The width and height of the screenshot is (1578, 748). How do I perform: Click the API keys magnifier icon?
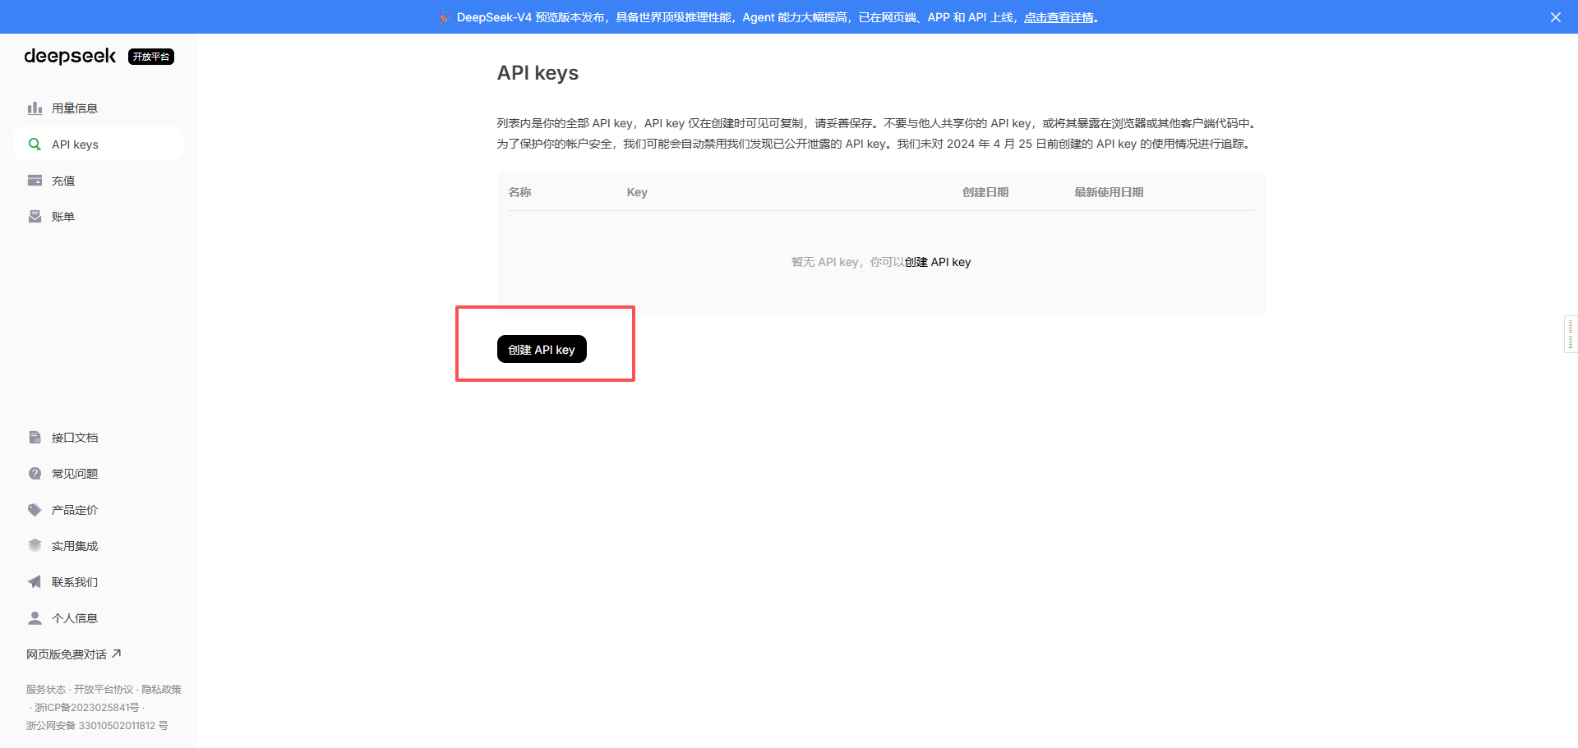(x=35, y=145)
